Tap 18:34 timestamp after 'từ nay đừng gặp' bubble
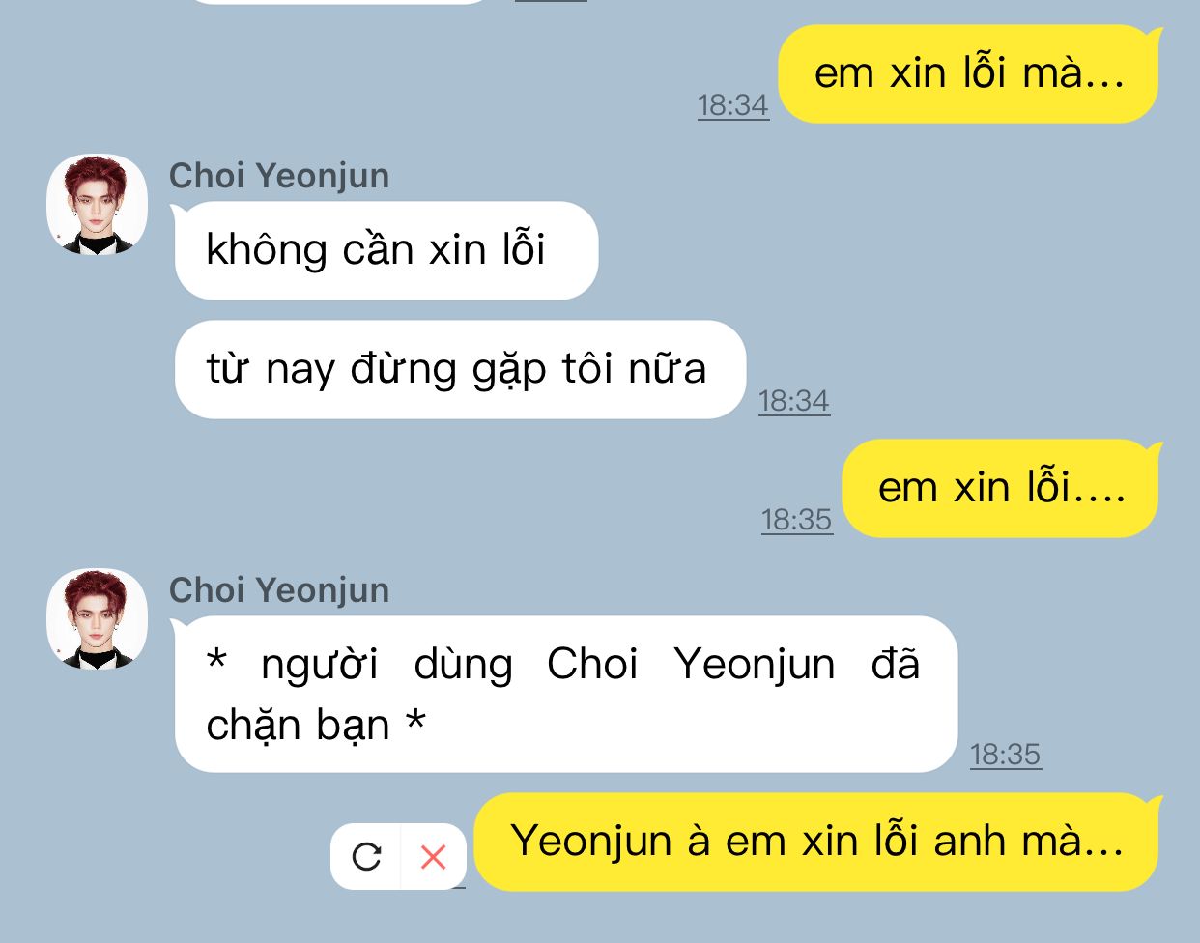This screenshot has height=943, width=1200. point(794,400)
